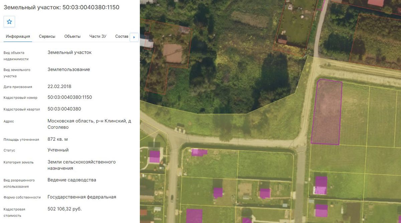Screen dimensions: 401x223
Task: Click the Землепользование plot type value
Action: 69,69
